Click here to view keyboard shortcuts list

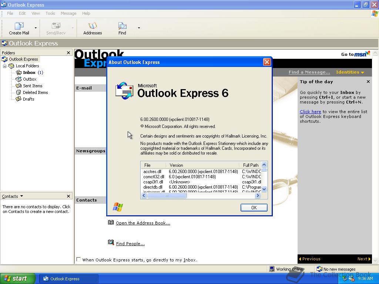point(311,112)
